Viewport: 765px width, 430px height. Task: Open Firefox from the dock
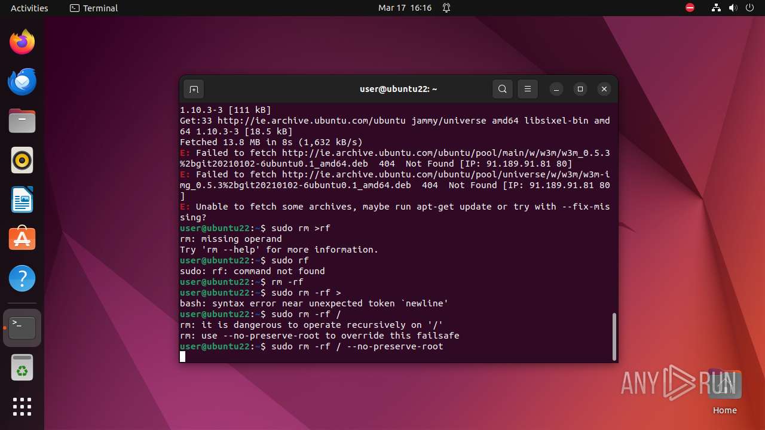(22, 42)
